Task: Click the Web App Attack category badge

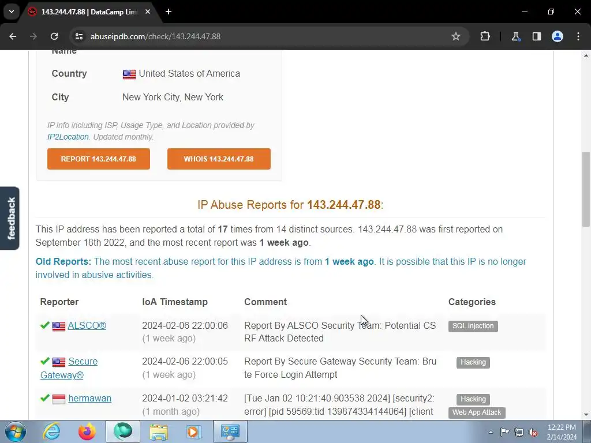Action: point(477,412)
